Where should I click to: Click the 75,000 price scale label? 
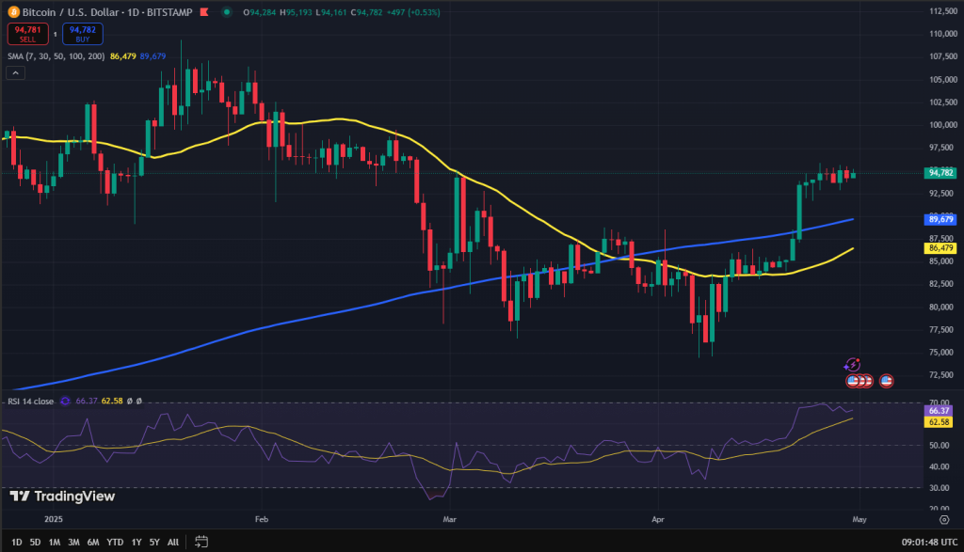tap(943, 353)
